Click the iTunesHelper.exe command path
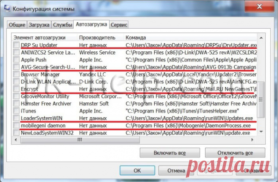The width and height of the screenshot is (278, 182). click(x=182, y=111)
